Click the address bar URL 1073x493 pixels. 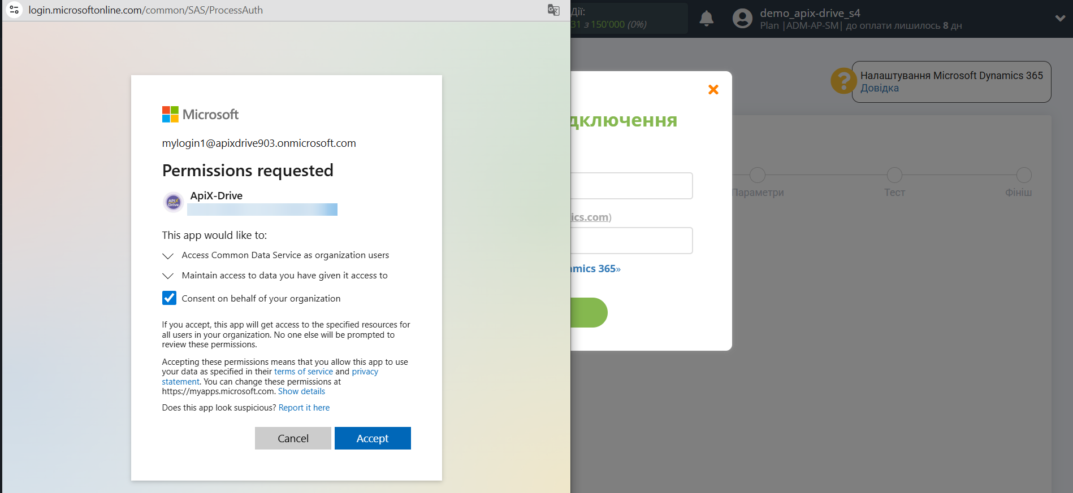pos(146,10)
